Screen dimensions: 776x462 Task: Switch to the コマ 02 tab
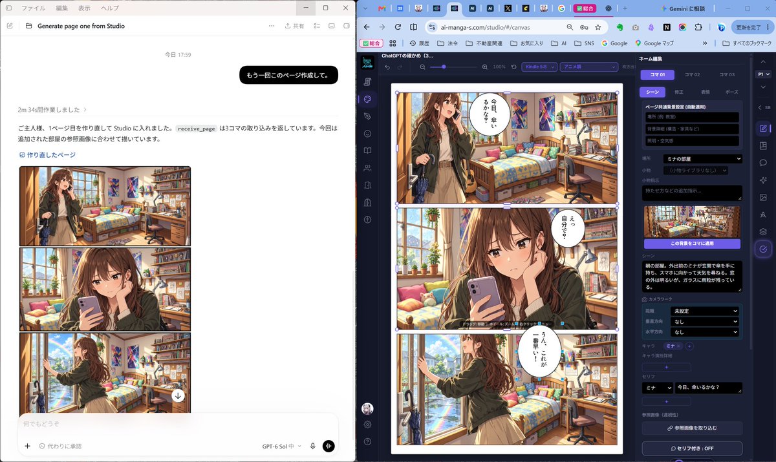[693, 74]
